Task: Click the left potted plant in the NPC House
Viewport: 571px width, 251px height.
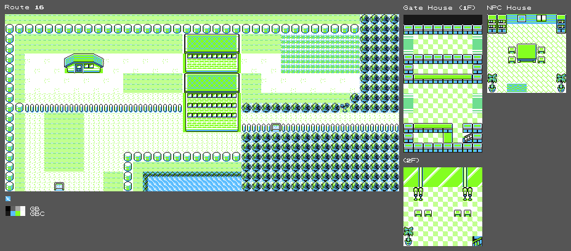Action: pyautogui.click(x=492, y=83)
